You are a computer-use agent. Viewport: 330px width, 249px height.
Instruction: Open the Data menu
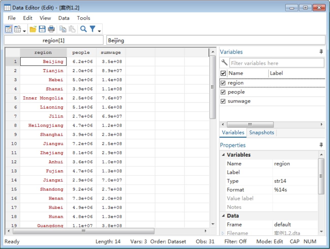(x=64, y=18)
